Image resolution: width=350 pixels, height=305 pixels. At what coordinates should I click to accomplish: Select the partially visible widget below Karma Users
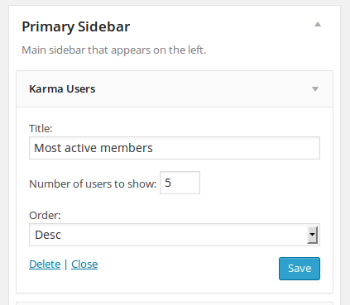[x=175, y=303]
